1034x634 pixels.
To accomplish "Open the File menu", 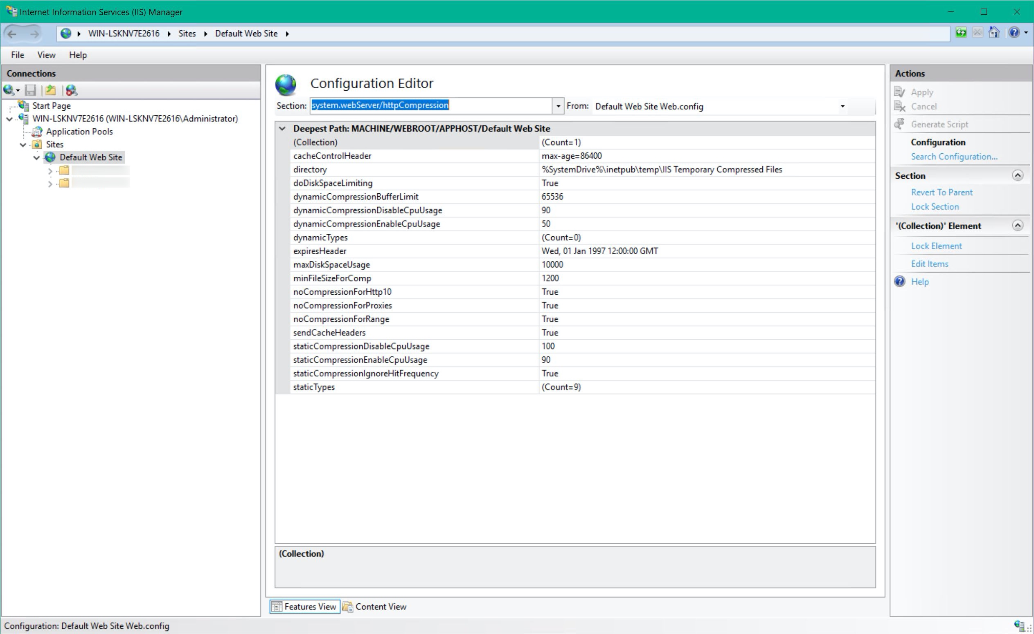I will click(17, 55).
